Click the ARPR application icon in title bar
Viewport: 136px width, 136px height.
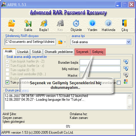click(x=4, y=4)
